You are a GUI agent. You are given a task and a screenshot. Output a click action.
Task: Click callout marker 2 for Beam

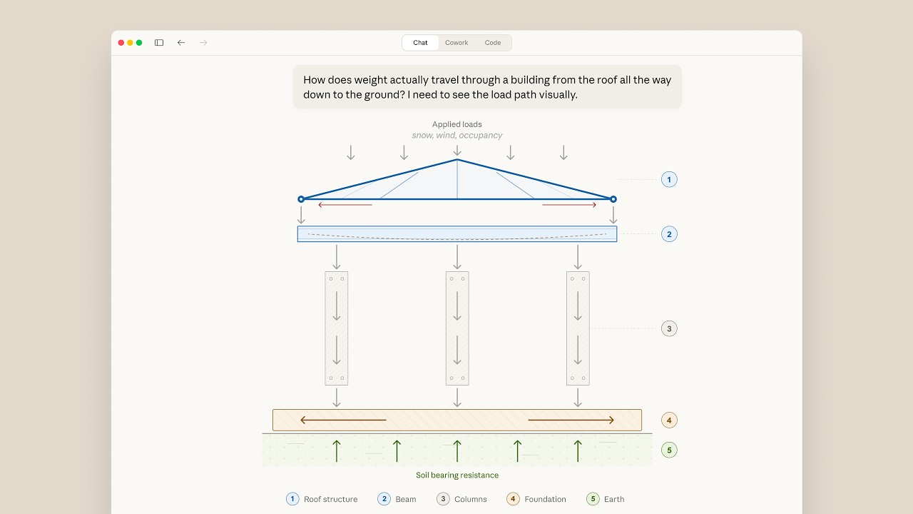point(668,233)
